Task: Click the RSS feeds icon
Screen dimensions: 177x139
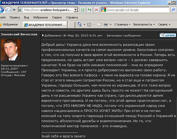Action: click(89, 24)
